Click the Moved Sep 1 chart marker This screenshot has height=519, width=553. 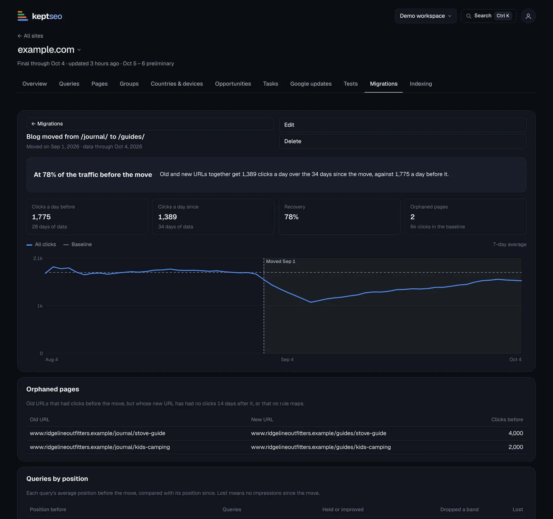click(x=281, y=262)
